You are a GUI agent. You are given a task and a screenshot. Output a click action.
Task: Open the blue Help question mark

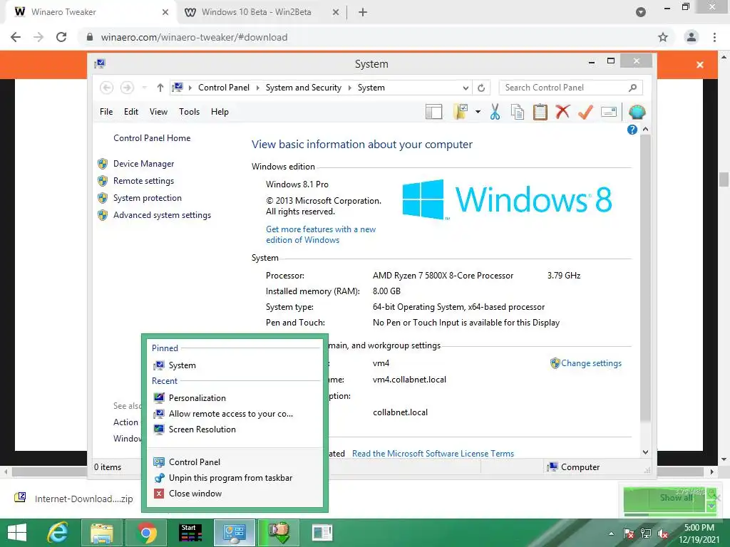click(x=632, y=130)
